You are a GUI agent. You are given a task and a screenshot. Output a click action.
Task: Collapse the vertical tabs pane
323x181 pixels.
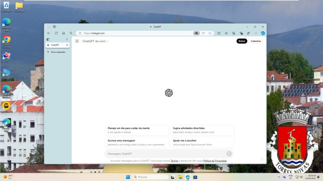pyautogui.click(x=67, y=39)
